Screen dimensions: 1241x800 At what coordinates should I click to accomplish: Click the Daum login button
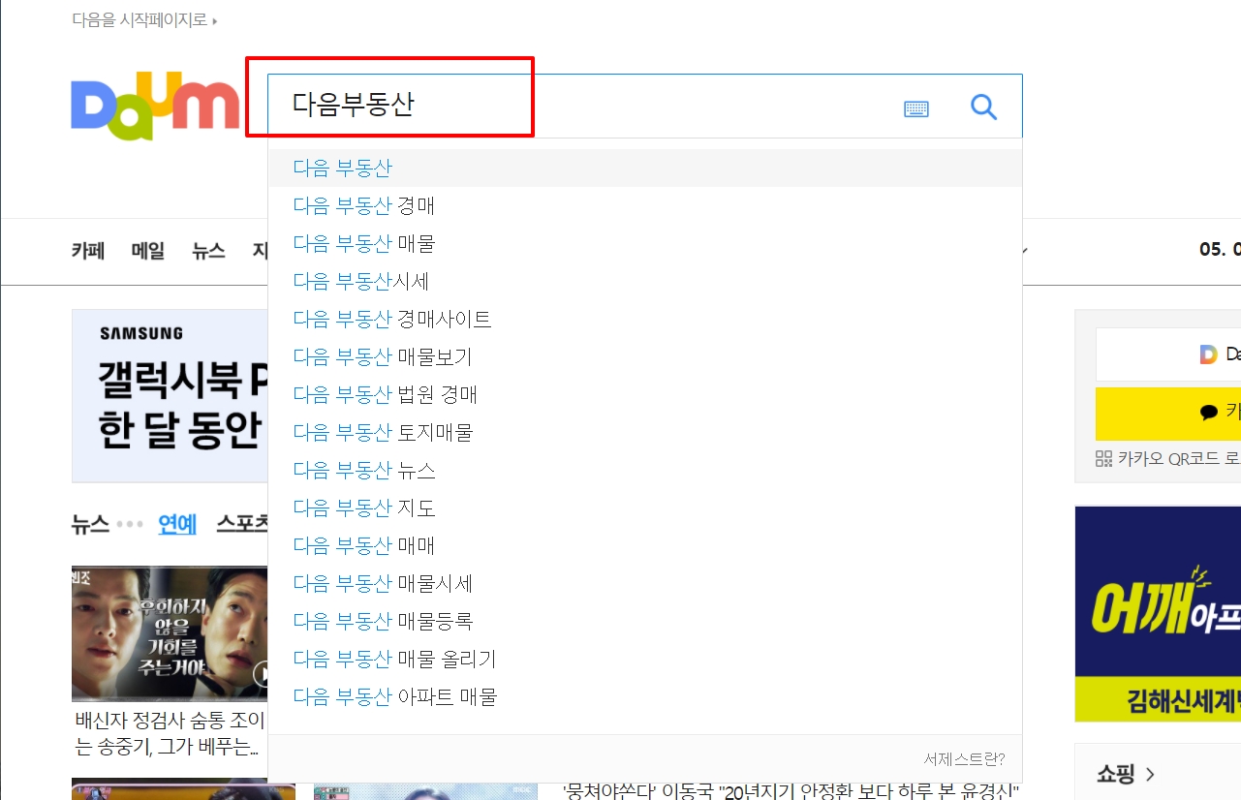point(1167,354)
